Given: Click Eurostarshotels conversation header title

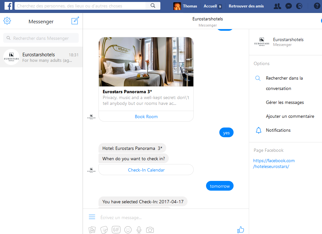Looking at the screenshot, I should (x=208, y=19).
